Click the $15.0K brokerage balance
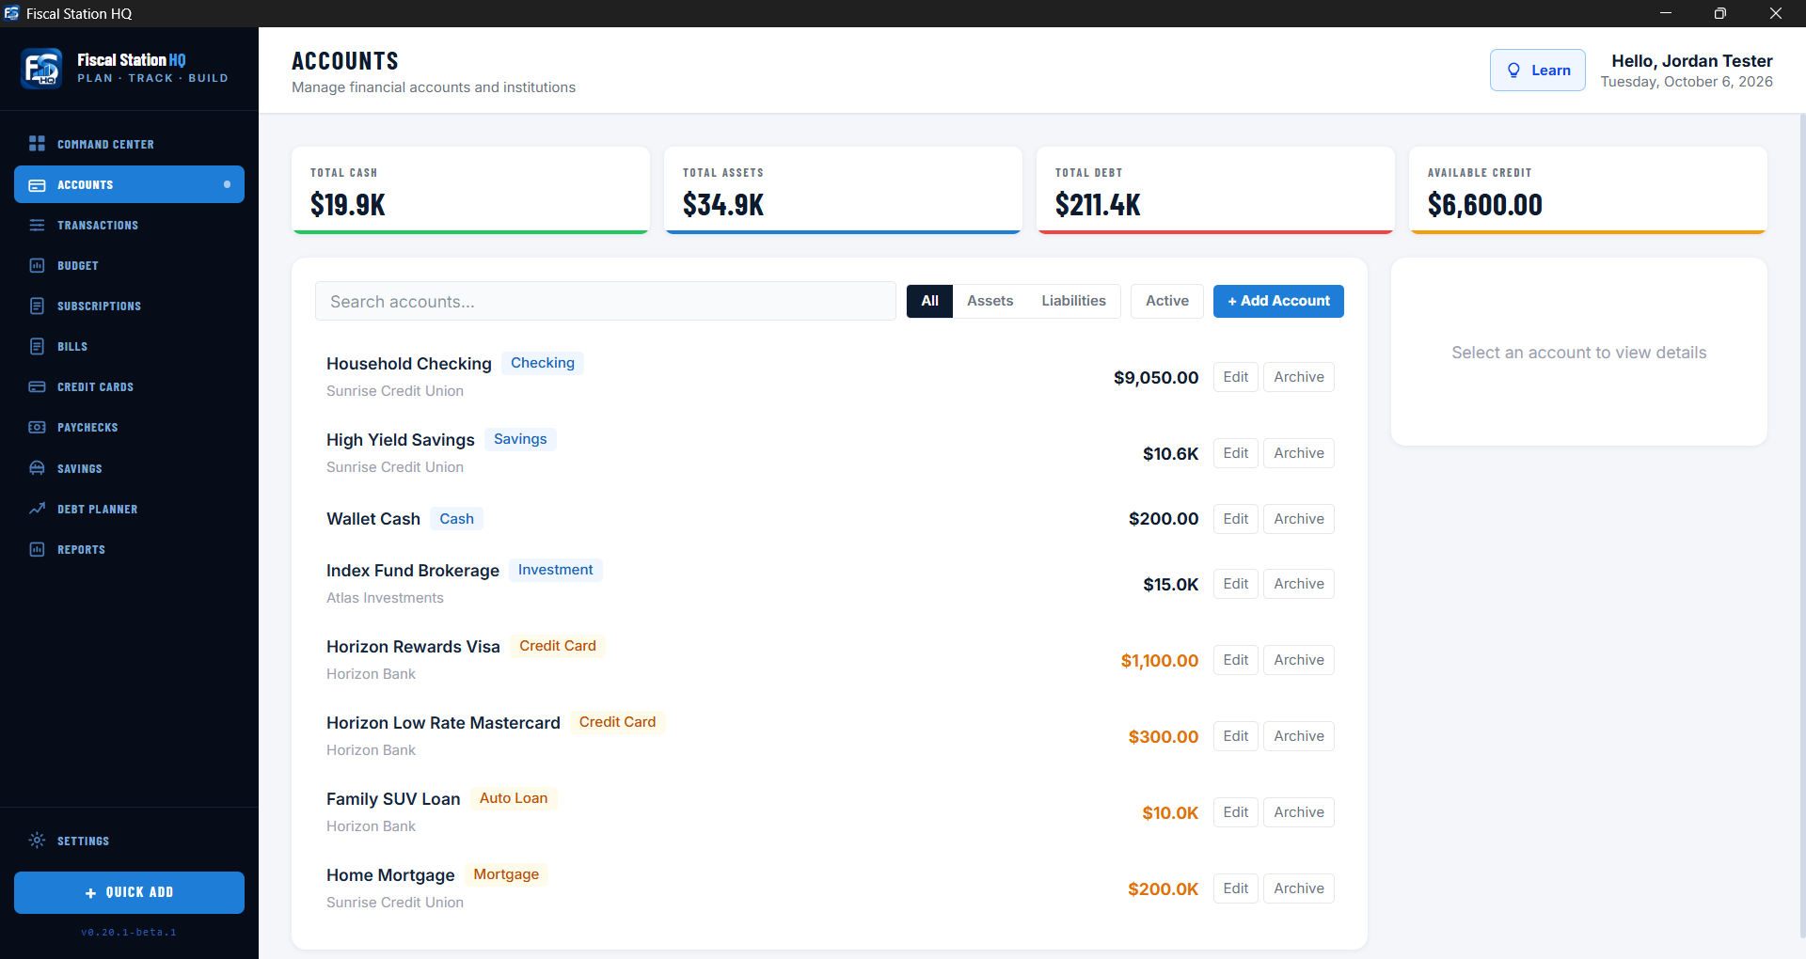The image size is (1806, 959). pyautogui.click(x=1170, y=585)
